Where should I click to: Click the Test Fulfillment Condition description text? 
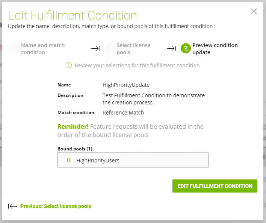coord(154,99)
